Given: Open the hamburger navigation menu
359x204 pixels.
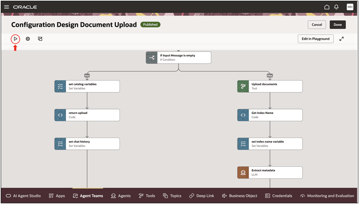Looking at the screenshot, I should (7, 7).
